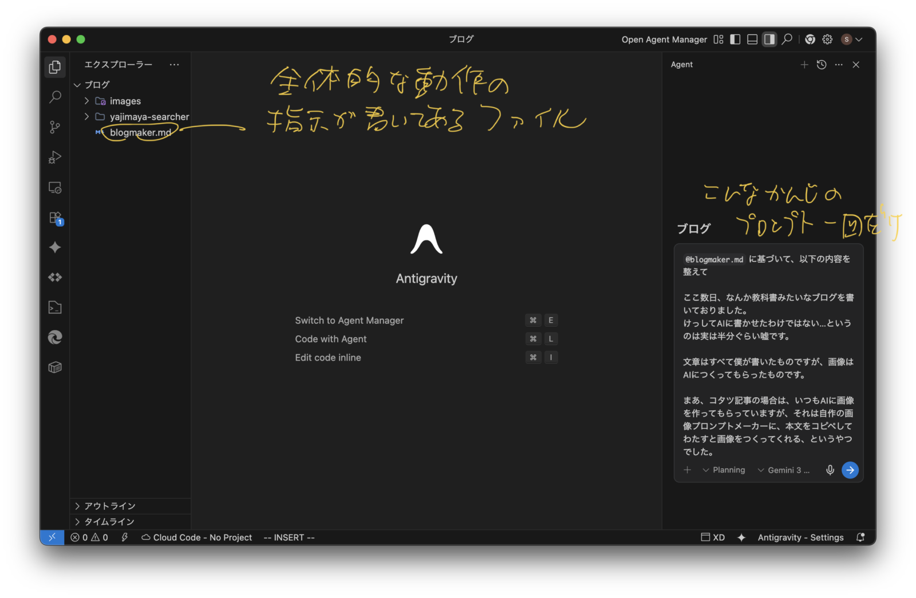
Task: Open the Remote Explorer view
Action: [x=55, y=188]
